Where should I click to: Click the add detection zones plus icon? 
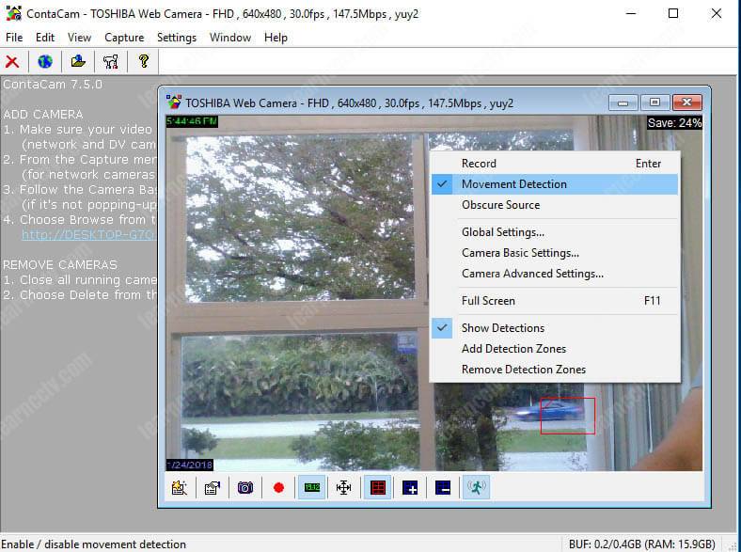(410, 488)
